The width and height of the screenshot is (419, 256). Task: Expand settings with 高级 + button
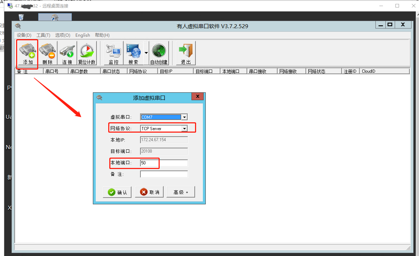[x=181, y=192]
